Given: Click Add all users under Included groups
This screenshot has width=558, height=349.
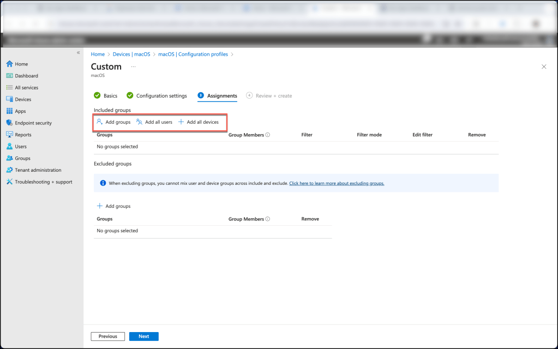Looking at the screenshot, I should (x=154, y=122).
